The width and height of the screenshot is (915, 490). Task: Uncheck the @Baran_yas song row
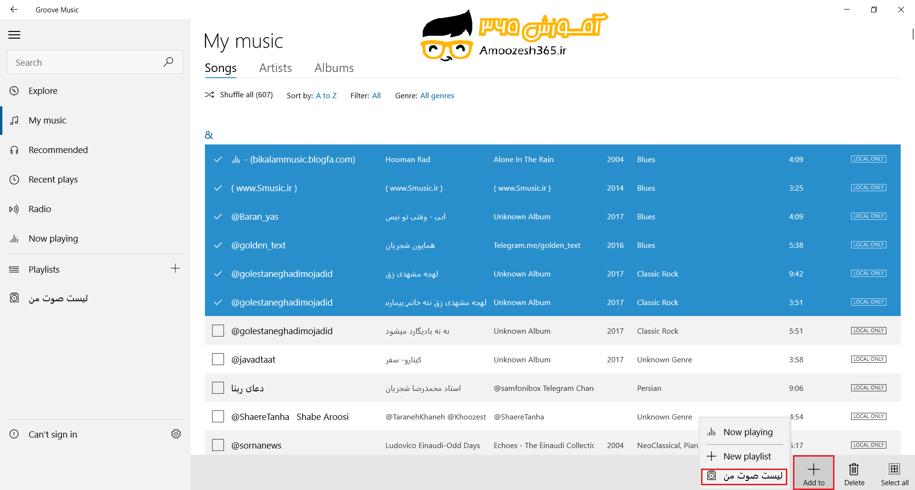[x=218, y=216]
